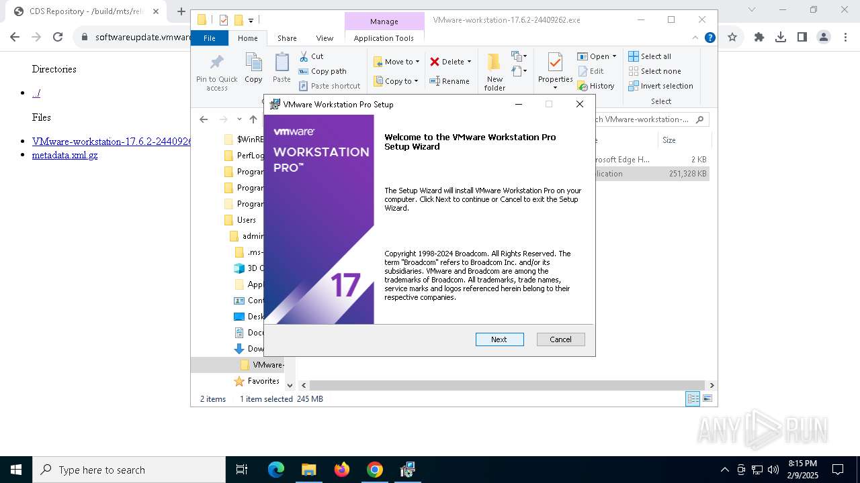This screenshot has height=483, width=860.
Task: Open parent directory ../ link
Action: coord(36,93)
